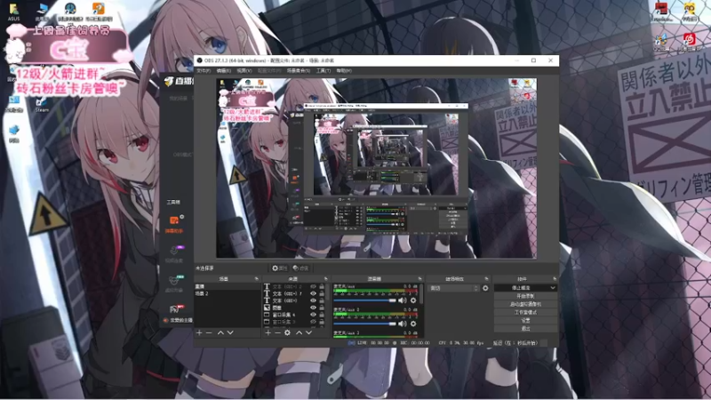Screen dimensions: 711x400
Task: Click the OBS preview canvas
Action: (376, 168)
